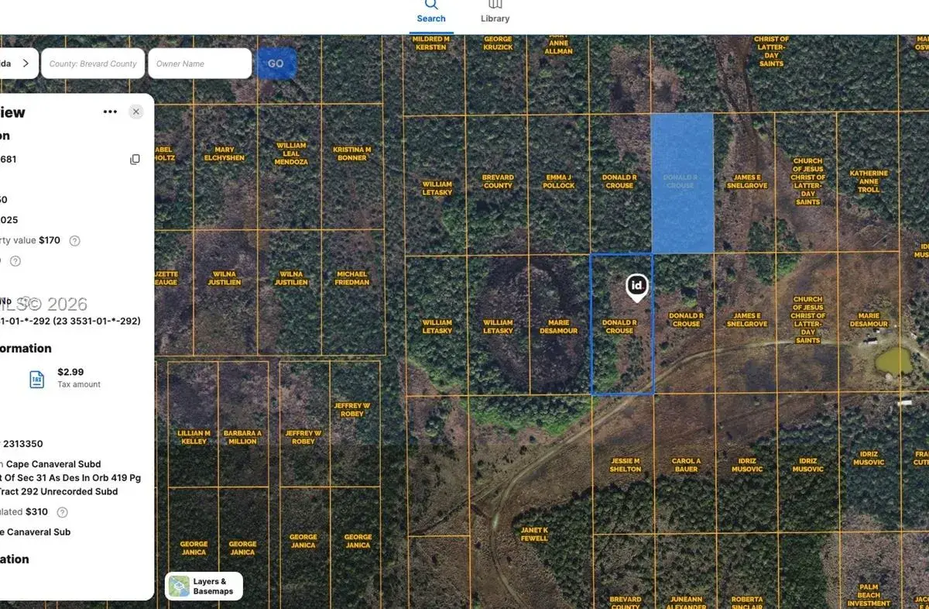Select the blue-highlighted Donald R Crouse parcel
This screenshot has width=929, height=609.
(x=682, y=183)
